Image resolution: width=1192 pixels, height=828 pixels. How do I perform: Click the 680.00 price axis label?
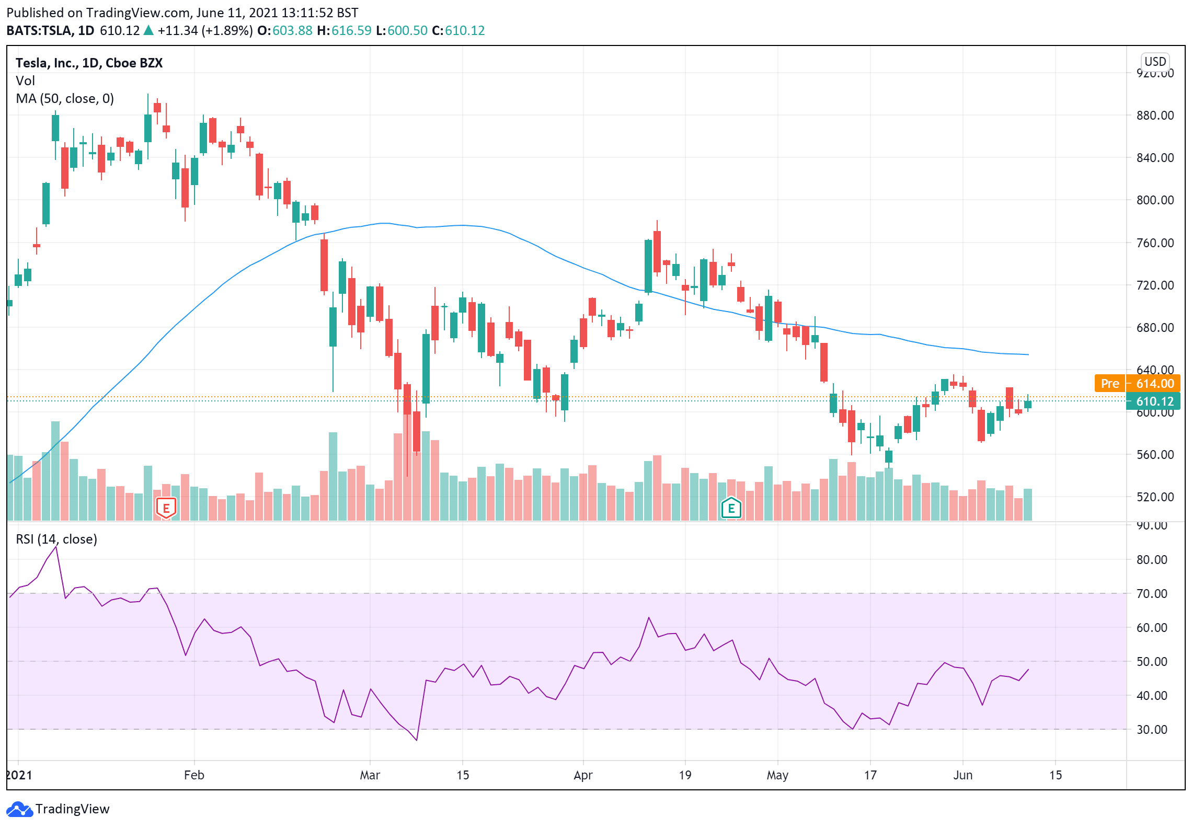pyautogui.click(x=1155, y=327)
